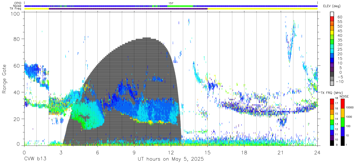Click the 12 tick on the UT hours axis

point(171,152)
